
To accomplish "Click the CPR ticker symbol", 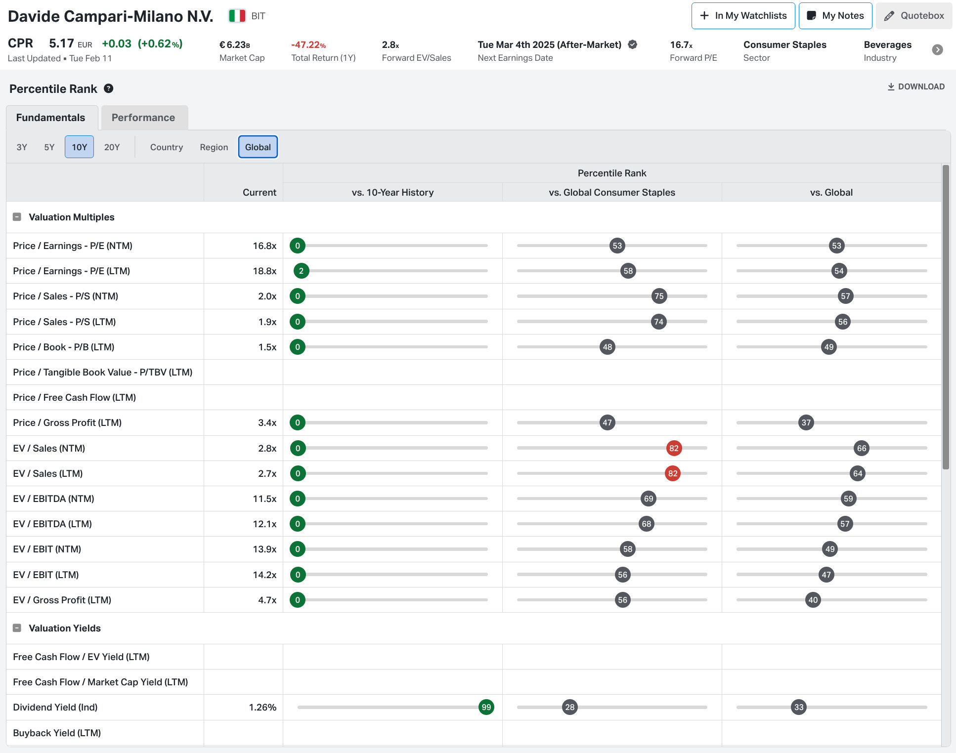I will pos(21,43).
